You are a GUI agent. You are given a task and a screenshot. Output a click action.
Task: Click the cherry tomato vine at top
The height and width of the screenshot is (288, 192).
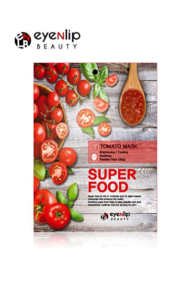62,82
